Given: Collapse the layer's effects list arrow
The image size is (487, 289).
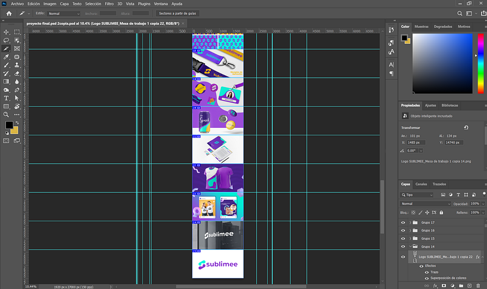Looking at the screenshot, I should tap(483, 257).
